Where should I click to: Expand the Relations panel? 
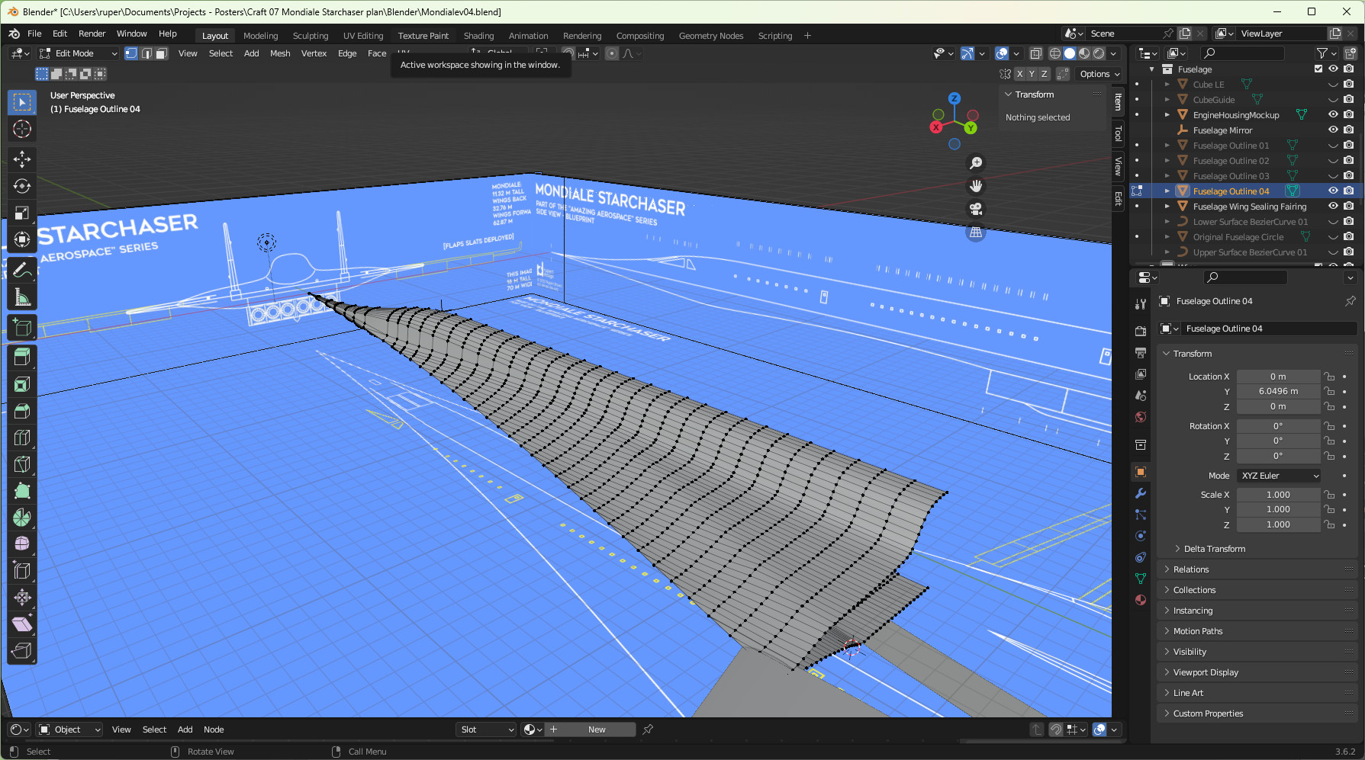click(x=1190, y=569)
